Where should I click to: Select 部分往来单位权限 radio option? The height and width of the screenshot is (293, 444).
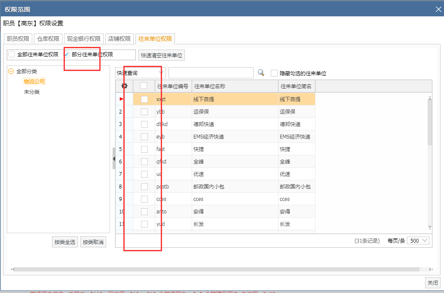pos(67,54)
